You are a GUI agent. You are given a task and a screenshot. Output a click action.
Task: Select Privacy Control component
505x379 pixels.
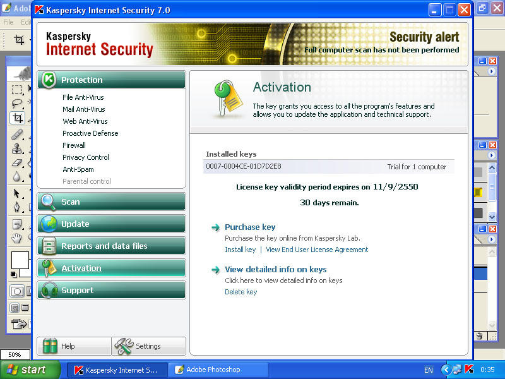point(86,157)
